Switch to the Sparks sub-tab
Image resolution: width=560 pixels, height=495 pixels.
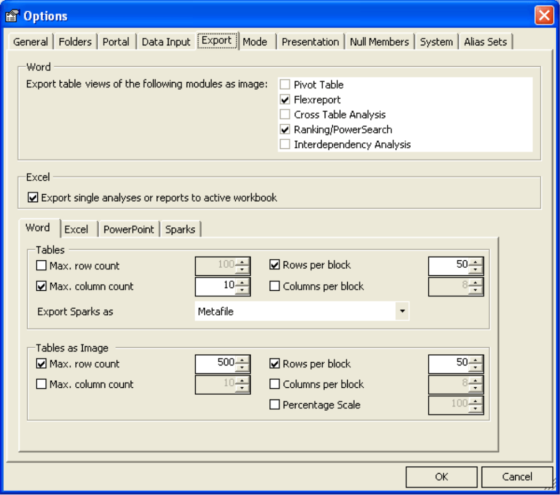[180, 229]
